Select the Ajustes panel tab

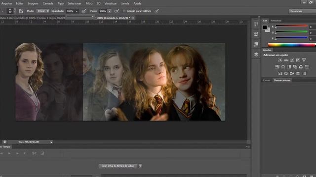[267, 50]
